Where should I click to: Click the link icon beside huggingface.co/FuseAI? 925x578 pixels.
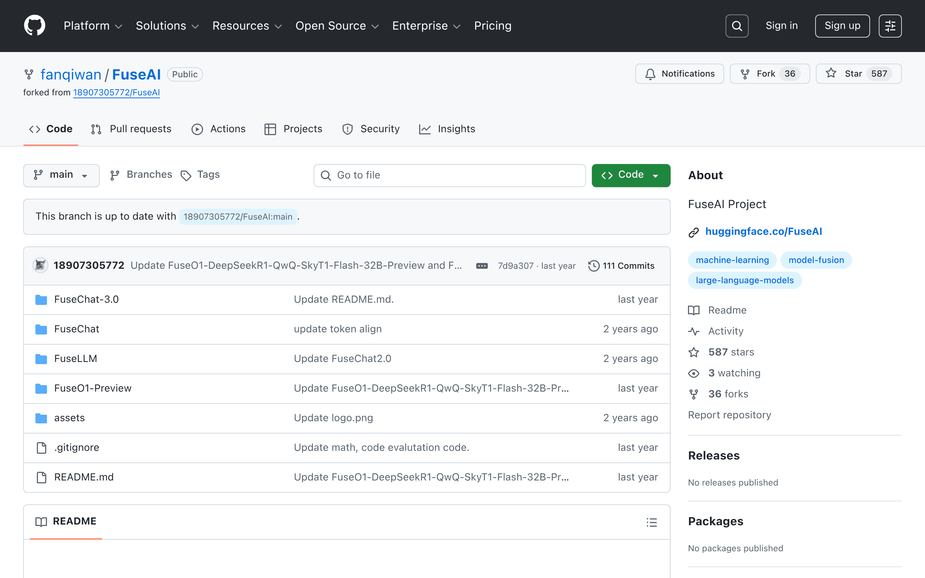(x=694, y=232)
